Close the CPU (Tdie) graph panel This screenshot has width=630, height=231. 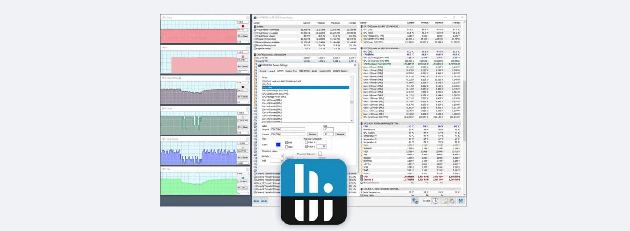click(x=248, y=18)
